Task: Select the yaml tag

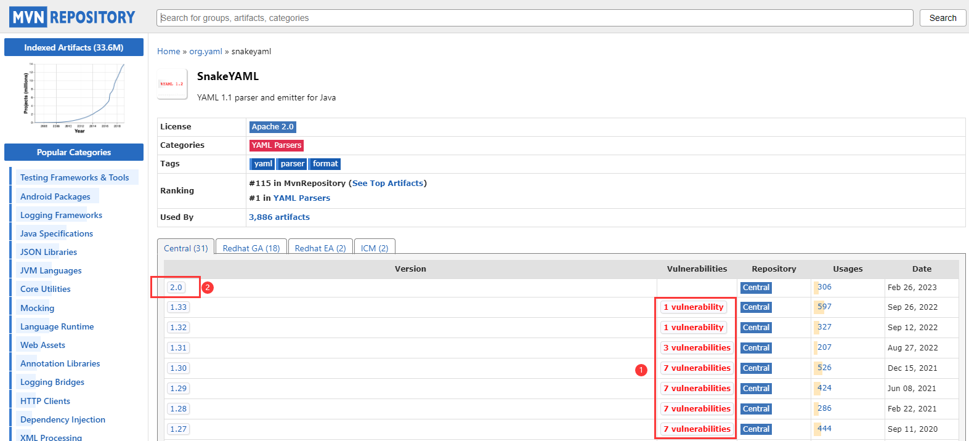Action: click(x=262, y=164)
